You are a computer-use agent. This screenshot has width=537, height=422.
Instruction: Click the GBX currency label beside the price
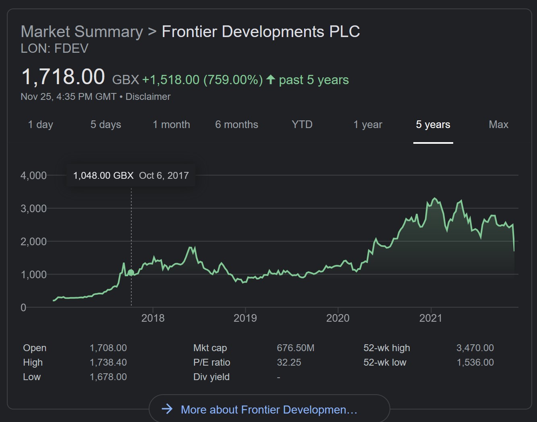point(126,80)
